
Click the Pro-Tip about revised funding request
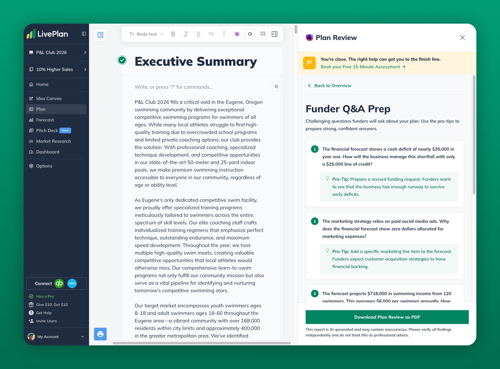click(x=389, y=187)
